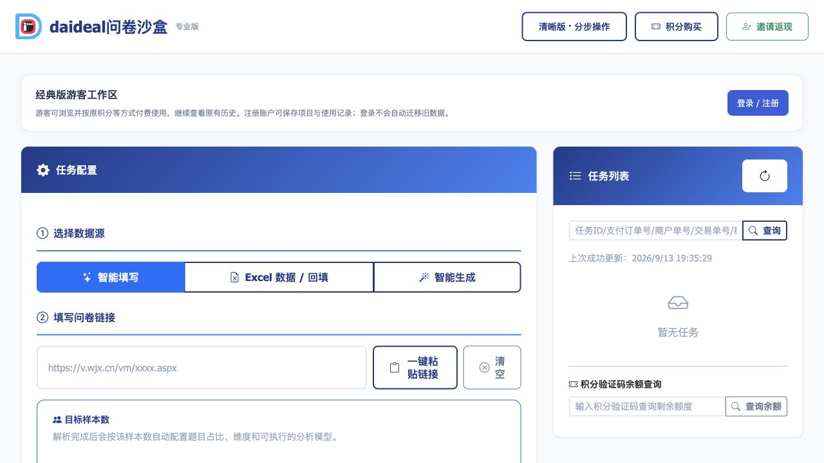Open 积分购买 points purchase
The width and height of the screenshot is (824, 463).
pos(677,26)
